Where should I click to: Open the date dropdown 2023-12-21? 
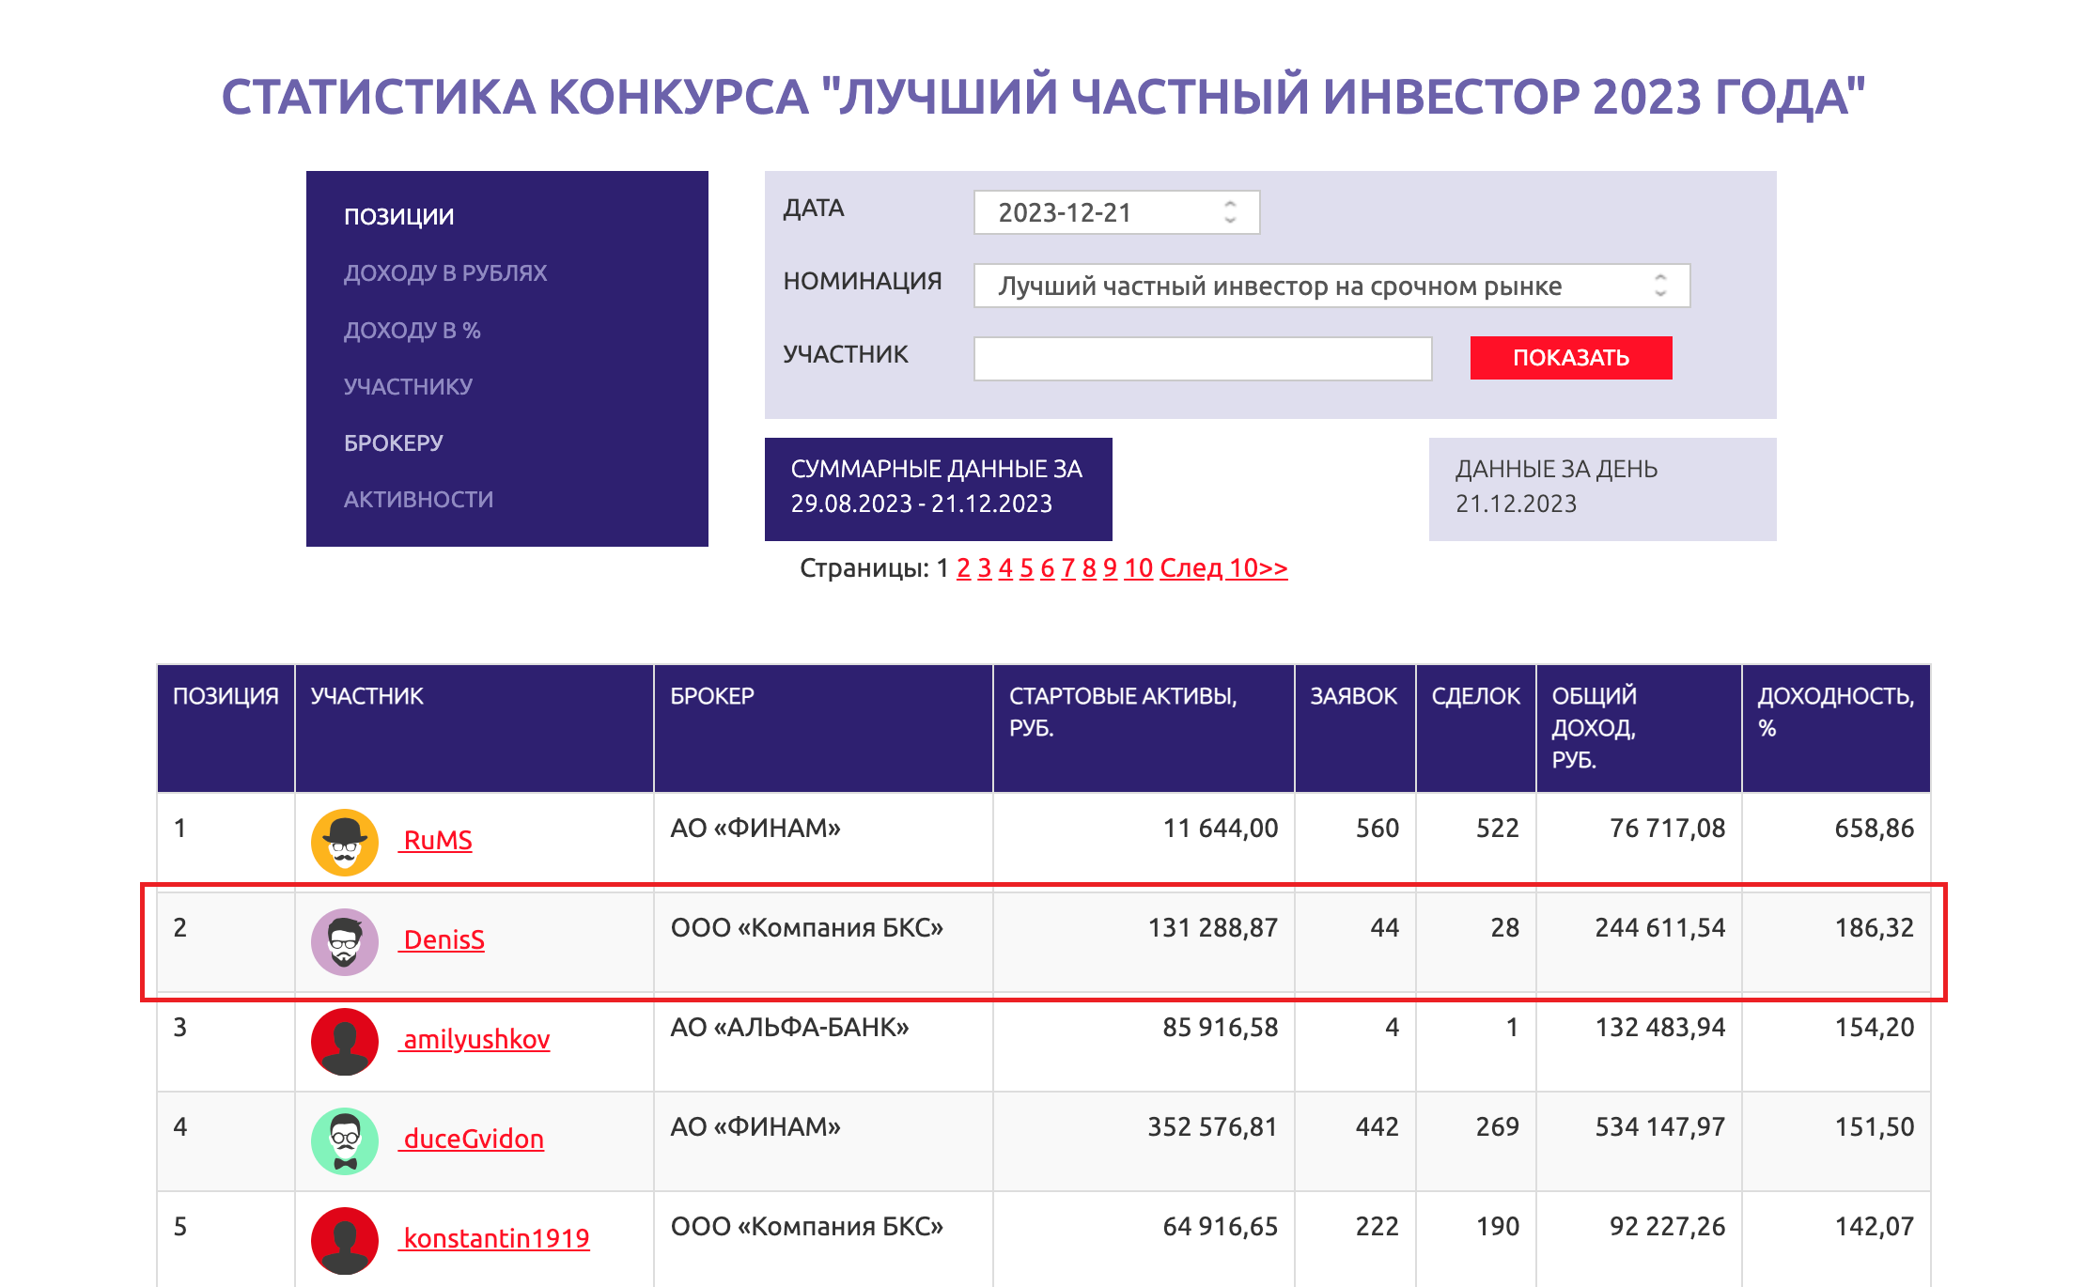pyautogui.click(x=1115, y=212)
